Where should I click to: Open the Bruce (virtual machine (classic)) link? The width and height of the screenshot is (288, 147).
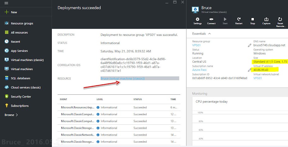coord(123,78)
